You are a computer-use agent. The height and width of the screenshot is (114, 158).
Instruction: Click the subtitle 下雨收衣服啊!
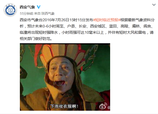[x=64, y=106]
